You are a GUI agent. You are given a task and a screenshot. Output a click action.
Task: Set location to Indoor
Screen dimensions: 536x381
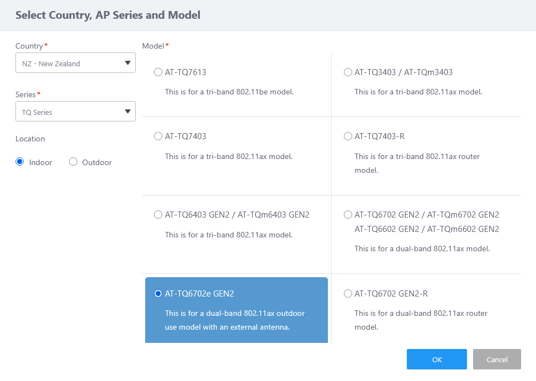(x=20, y=162)
